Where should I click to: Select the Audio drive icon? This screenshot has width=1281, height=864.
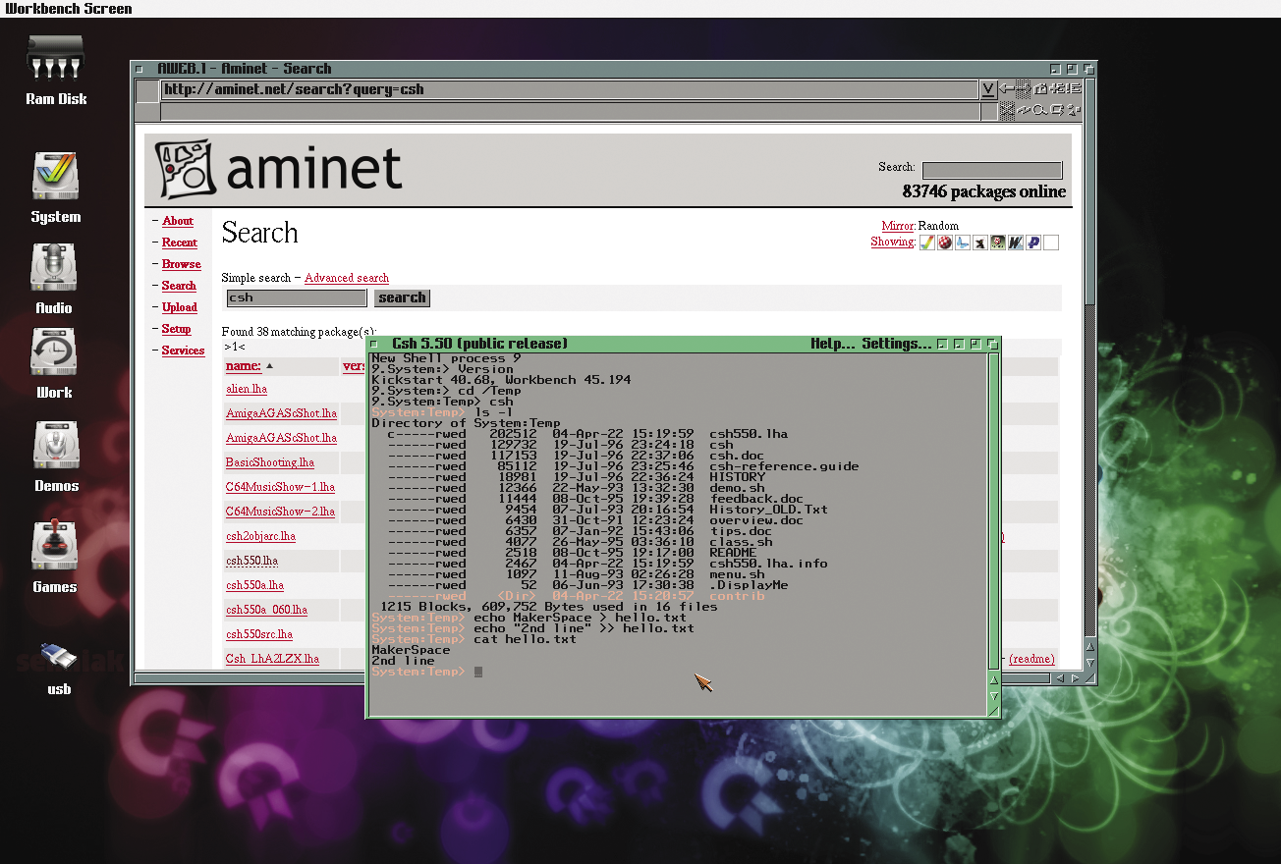[54, 279]
